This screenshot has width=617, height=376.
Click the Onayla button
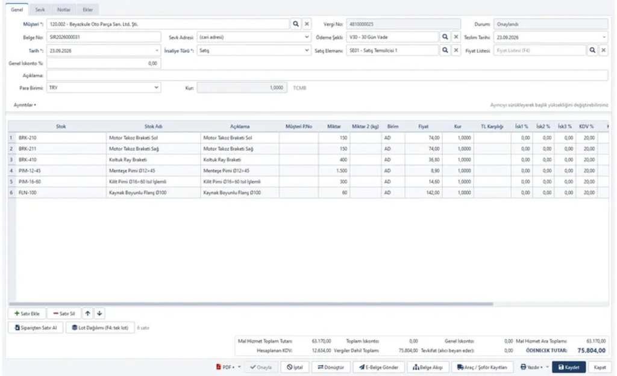point(261,368)
